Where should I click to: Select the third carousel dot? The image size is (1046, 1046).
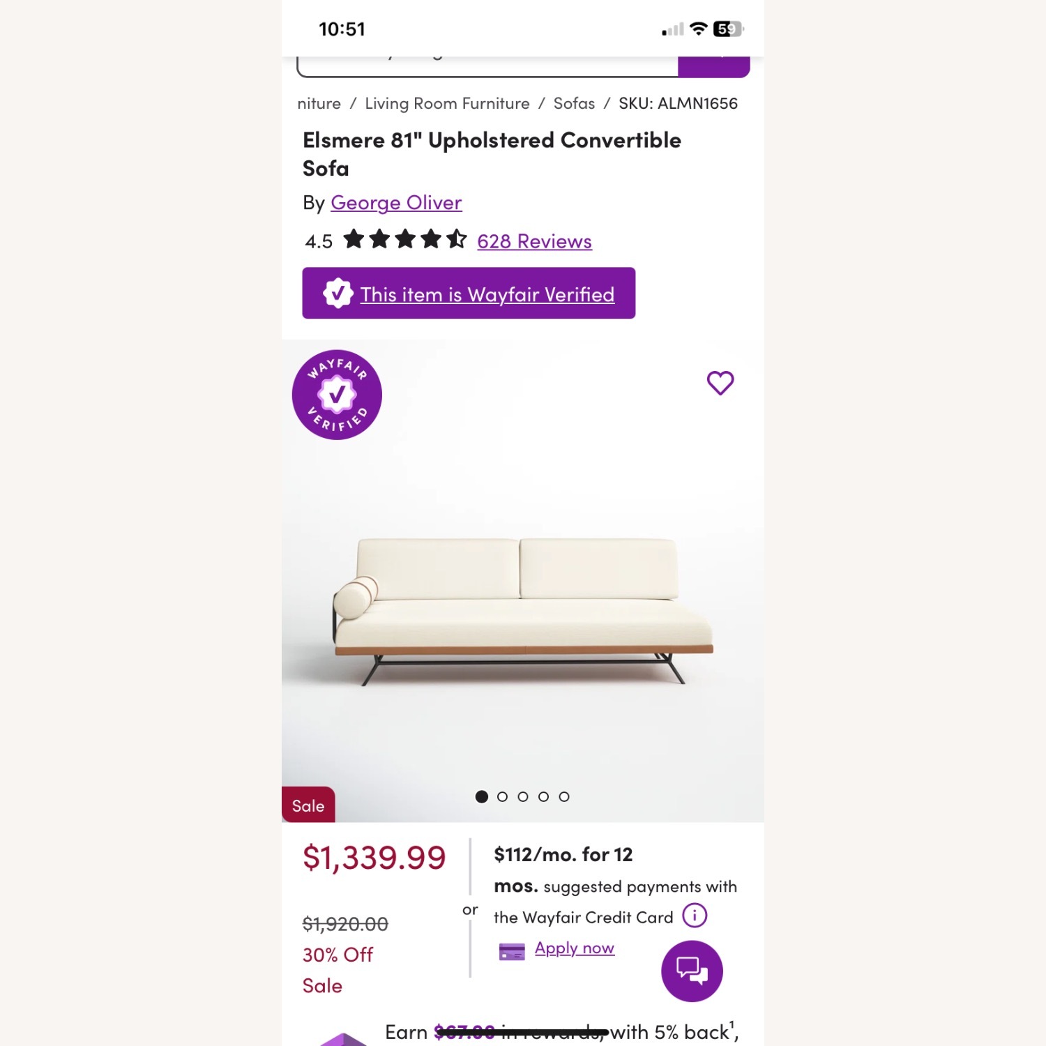[523, 796]
